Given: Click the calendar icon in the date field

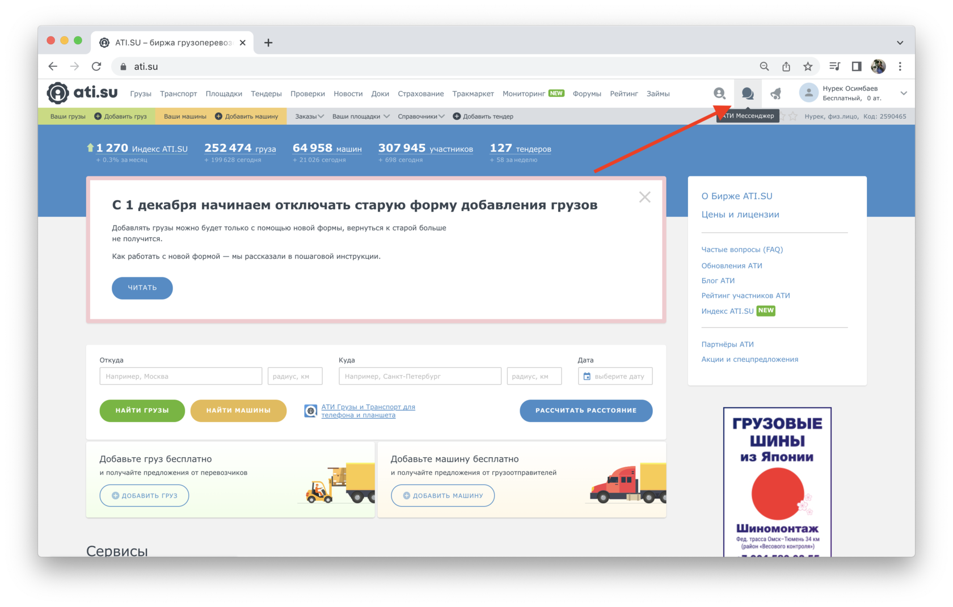Looking at the screenshot, I should [587, 376].
